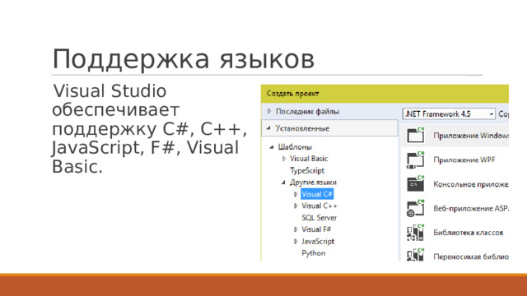Click the Visual Studio body text paragraph

[149, 129]
